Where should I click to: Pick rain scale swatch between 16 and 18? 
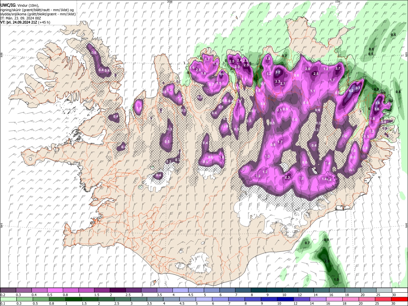click(335, 299)
